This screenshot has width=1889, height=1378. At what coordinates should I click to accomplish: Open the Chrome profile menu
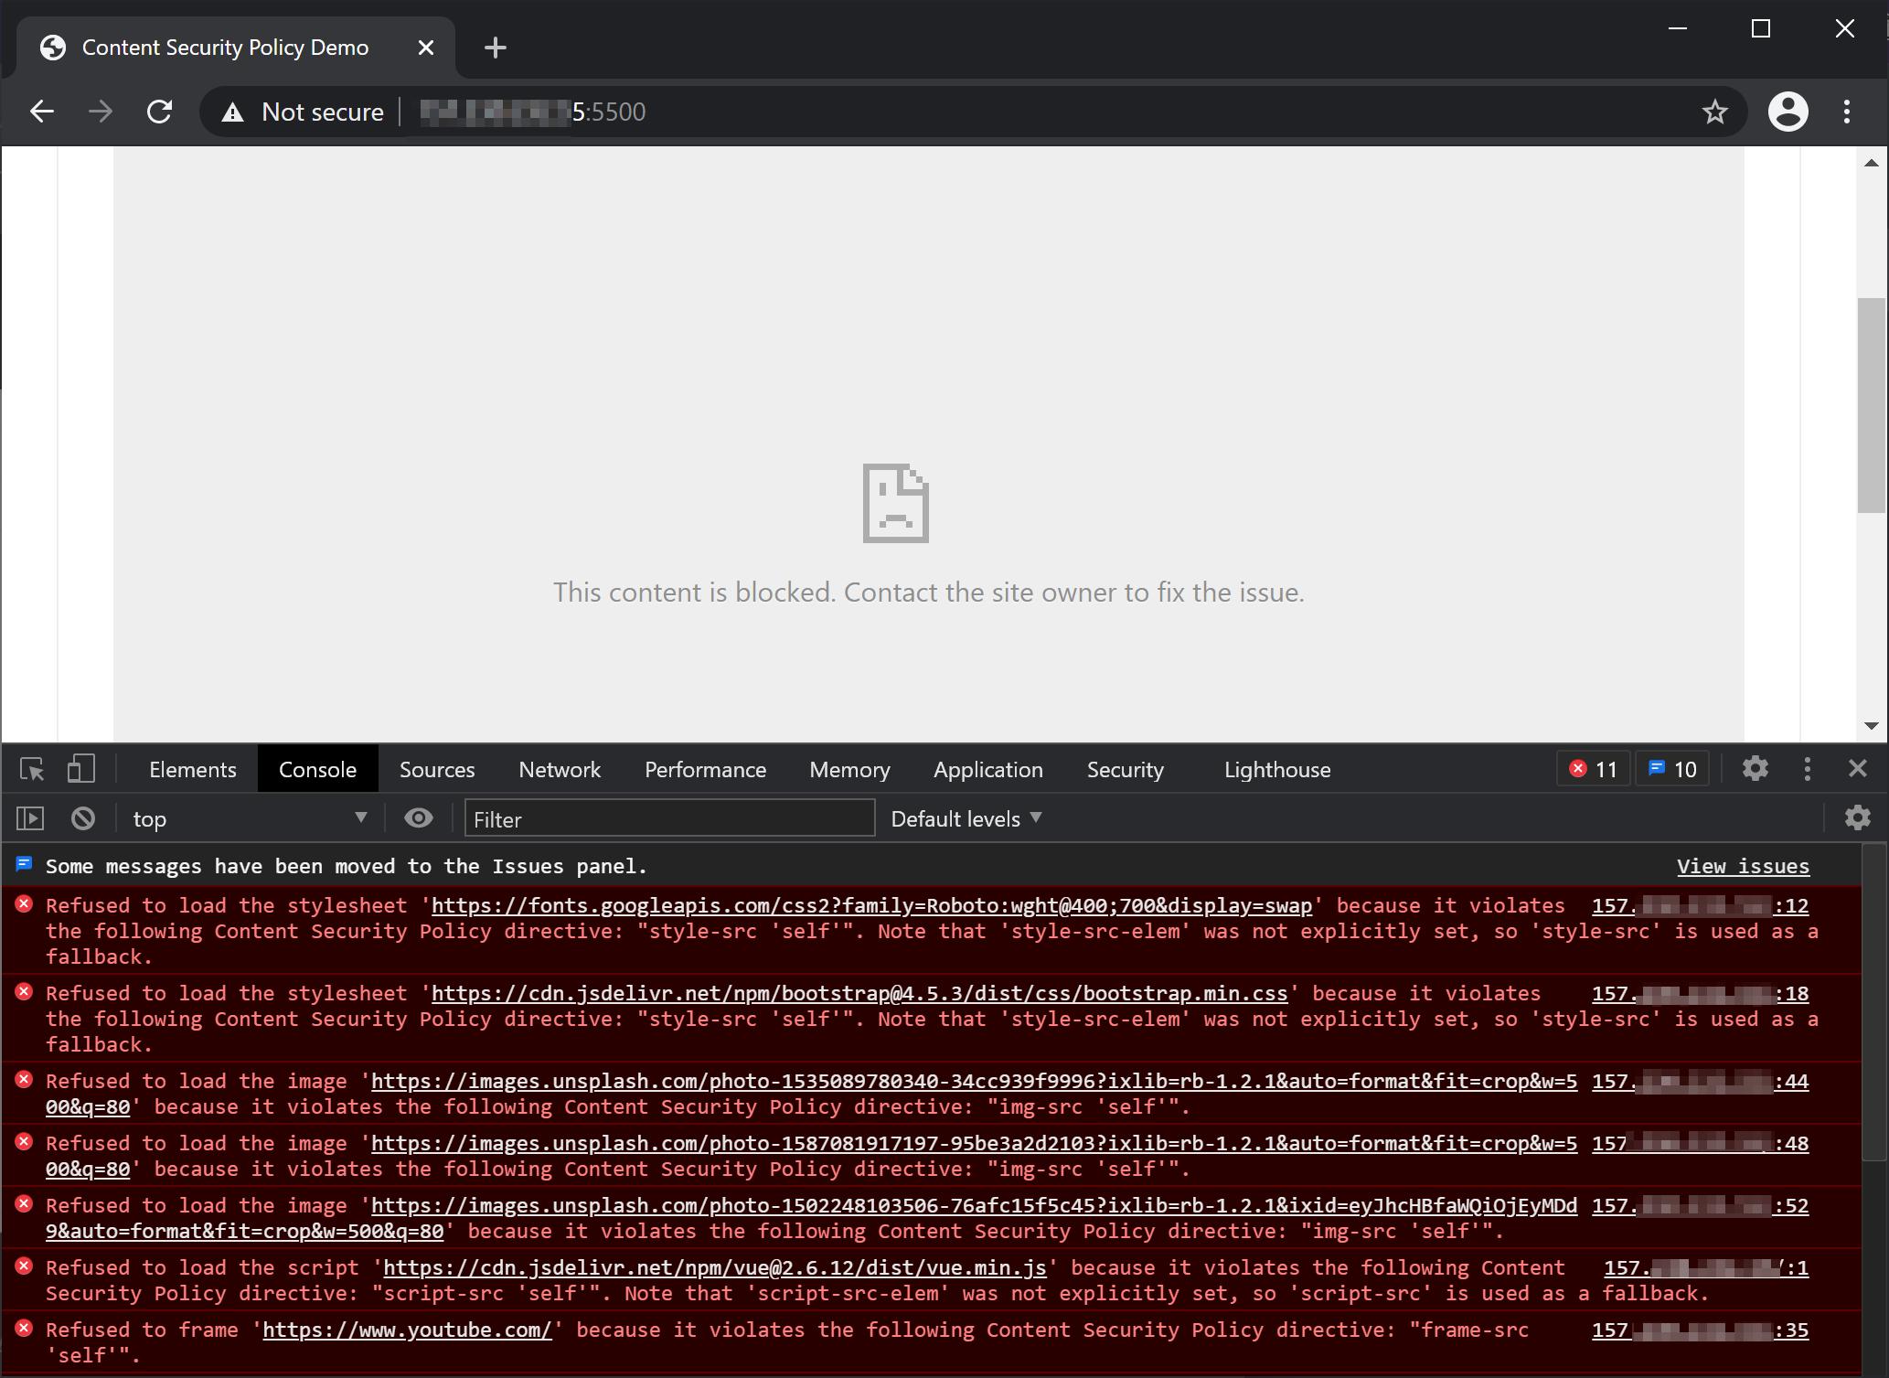tap(1788, 111)
